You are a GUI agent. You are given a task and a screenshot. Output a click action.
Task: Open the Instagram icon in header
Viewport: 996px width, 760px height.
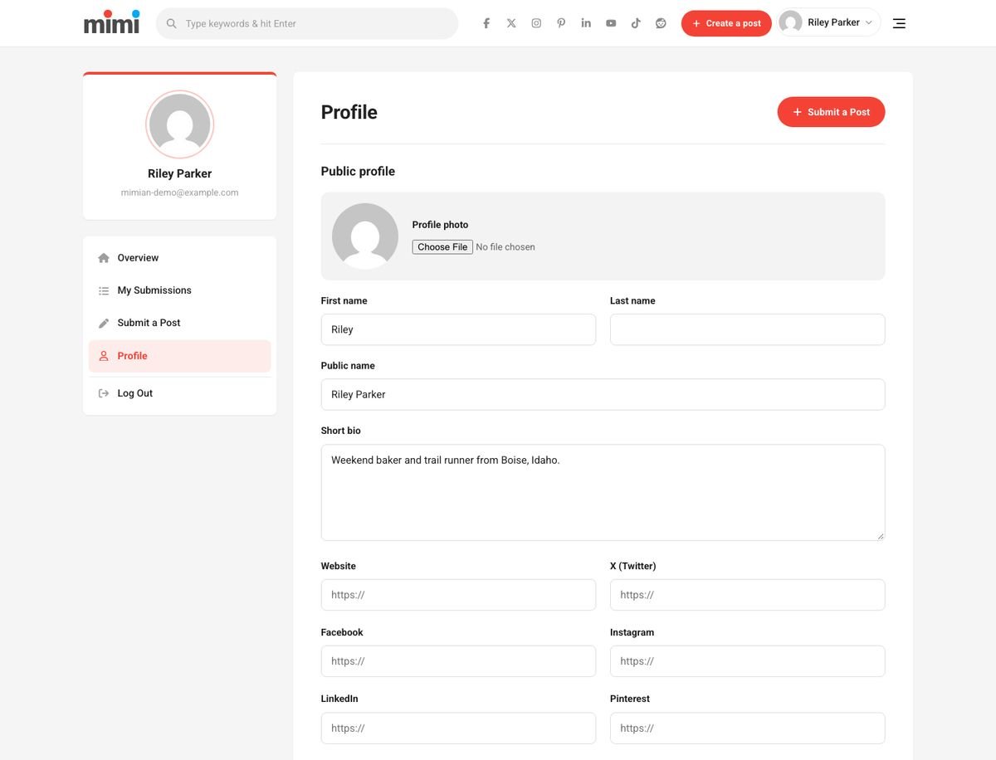click(x=536, y=23)
